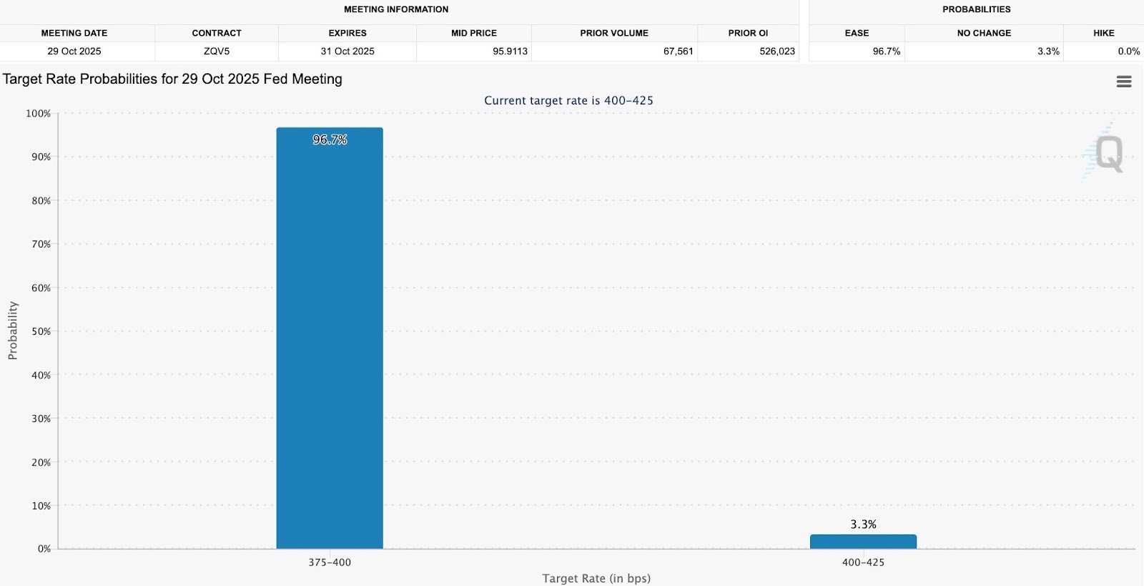Click the Current target rate subtitle text
Screen dimensions: 1144x586
pyautogui.click(x=568, y=101)
